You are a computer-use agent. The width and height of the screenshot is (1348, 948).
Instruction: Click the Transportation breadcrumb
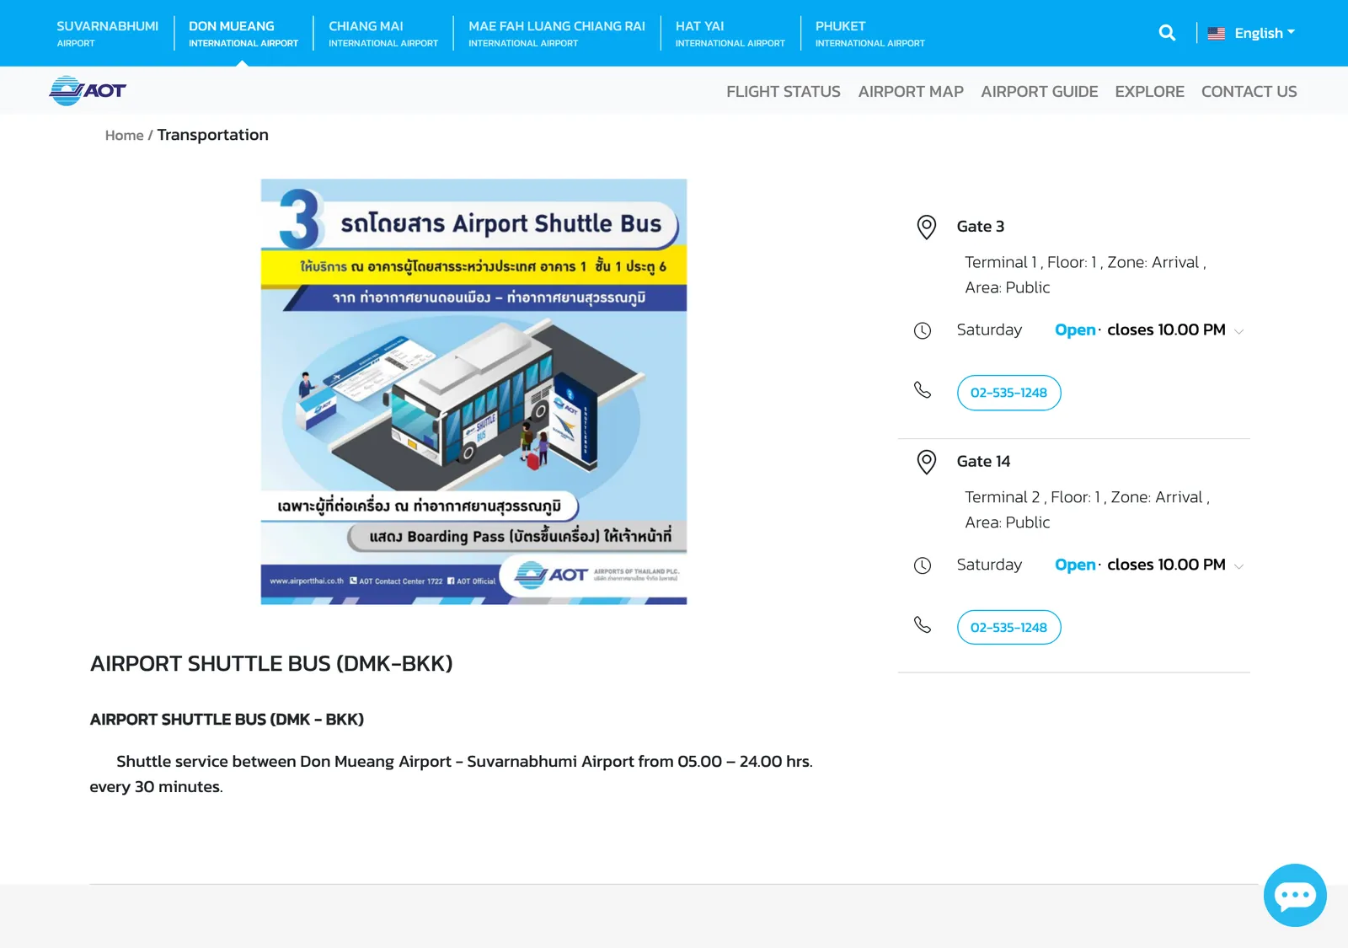coord(212,135)
